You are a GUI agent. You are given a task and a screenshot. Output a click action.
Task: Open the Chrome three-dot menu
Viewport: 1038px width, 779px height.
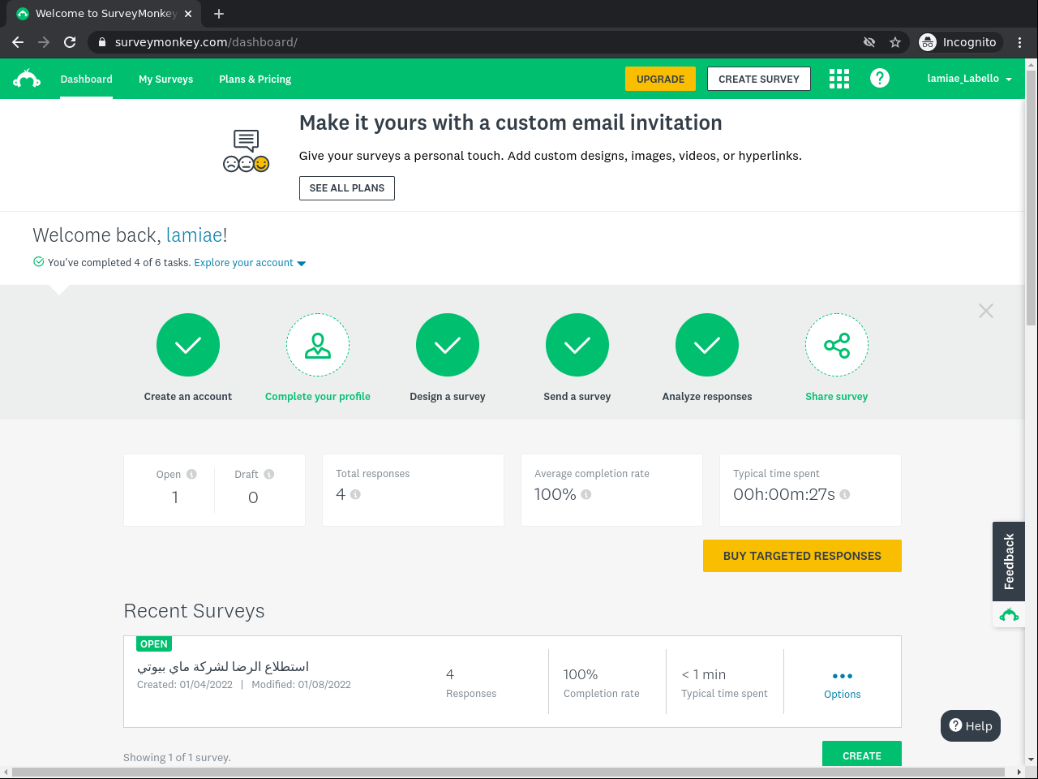click(1020, 42)
